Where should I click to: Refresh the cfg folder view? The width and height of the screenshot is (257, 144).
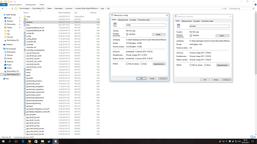point(225,9)
